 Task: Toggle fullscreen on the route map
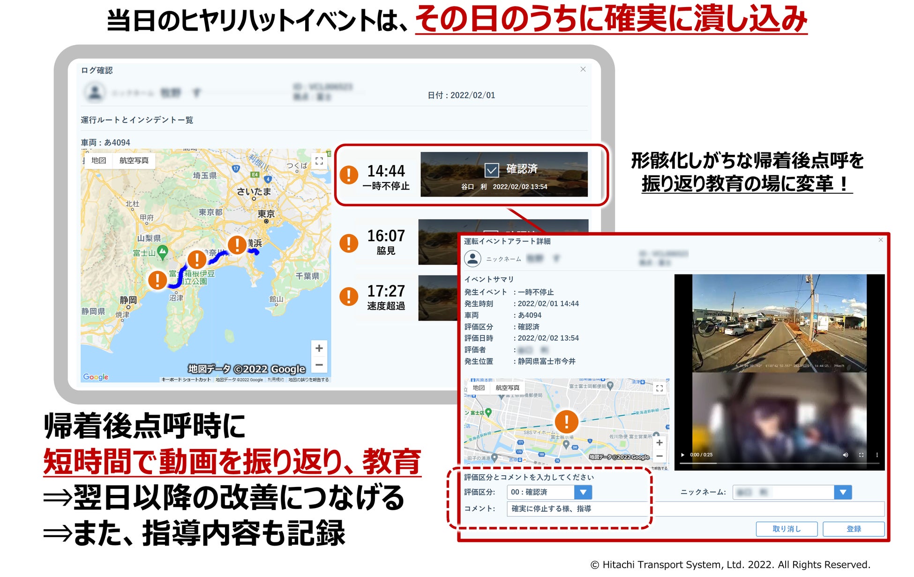(x=319, y=161)
